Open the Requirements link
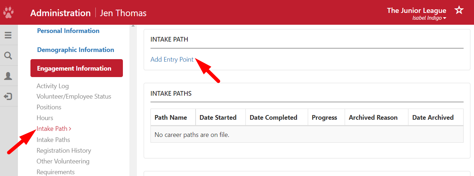Image resolution: width=474 pixels, height=176 pixels. 56,172
